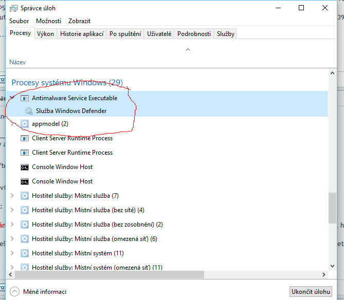344x300 pixels.
Task: Click the horizontal scrollbar thumb
Action: 110,274
